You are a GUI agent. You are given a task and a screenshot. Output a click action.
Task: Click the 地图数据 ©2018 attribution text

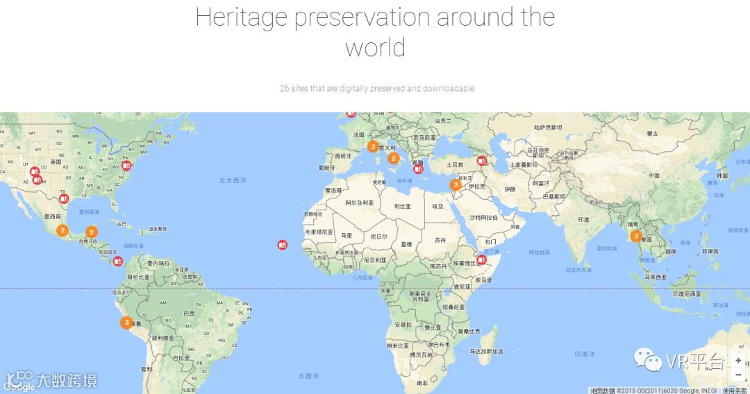click(653, 391)
